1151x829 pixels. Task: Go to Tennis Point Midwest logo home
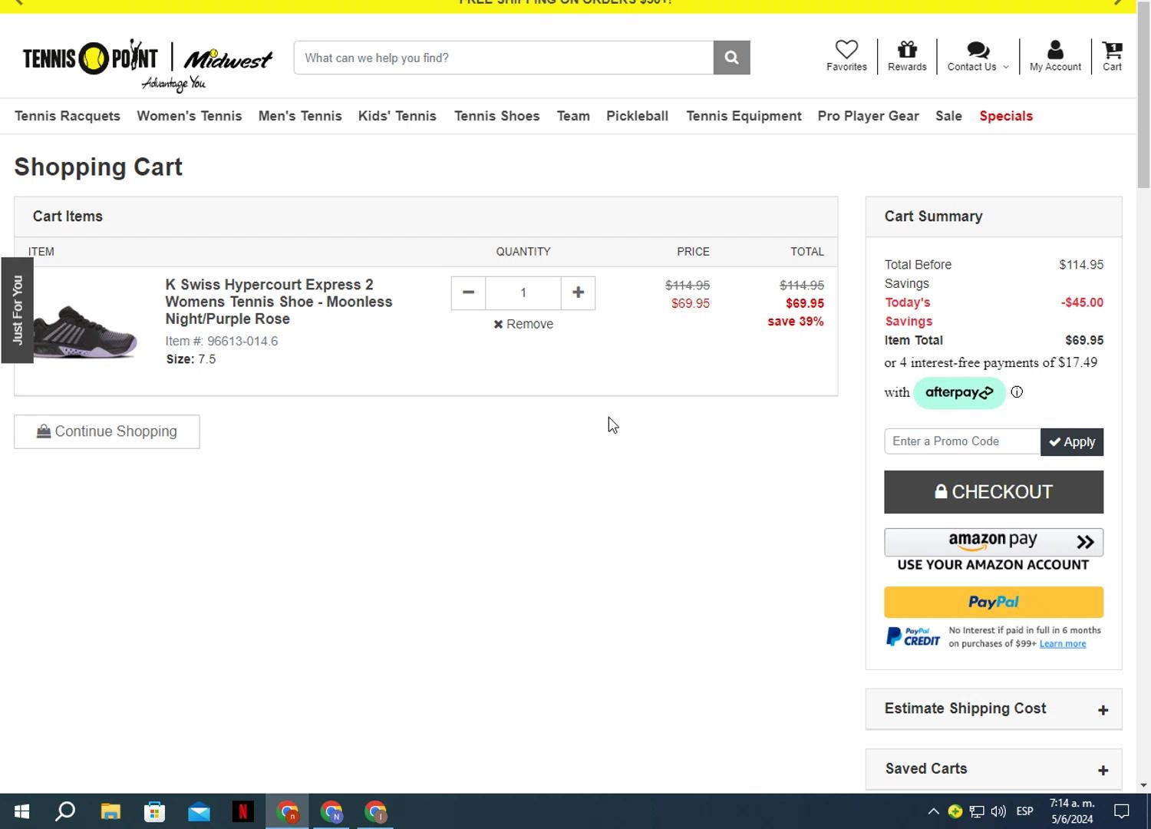pyautogui.click(x=147, y=64)
